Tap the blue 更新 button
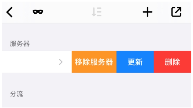The height and width of the screenshot is (108, 193). (x=135, y=62)
